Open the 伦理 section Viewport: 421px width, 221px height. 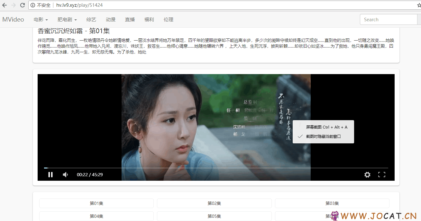click(169, 20)
